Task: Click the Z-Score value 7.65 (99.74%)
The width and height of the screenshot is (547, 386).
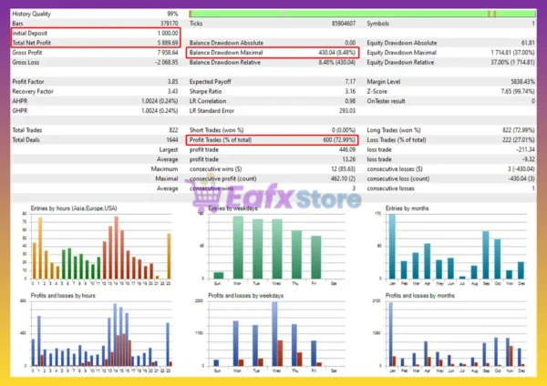Action: (518, 91)
